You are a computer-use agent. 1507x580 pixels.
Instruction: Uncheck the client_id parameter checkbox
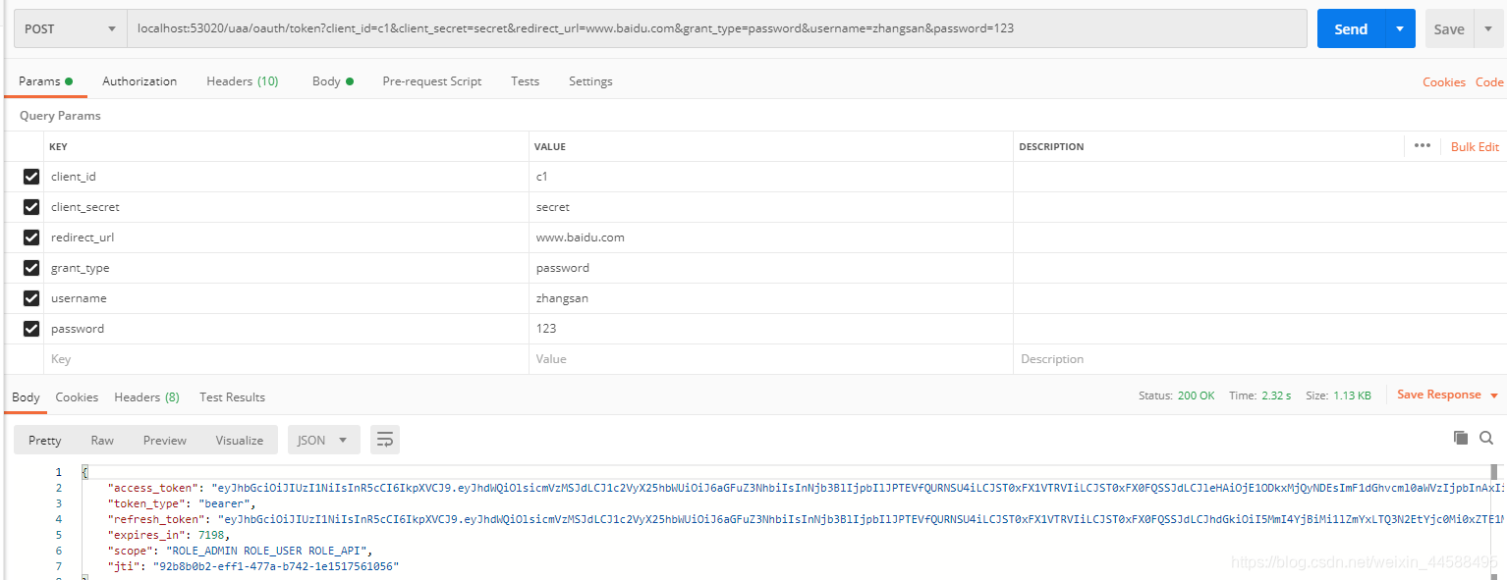[31, 177]
